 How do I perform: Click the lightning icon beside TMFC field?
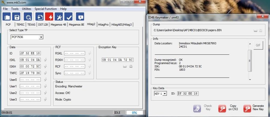pyautogui.click(x=46, y=73)
